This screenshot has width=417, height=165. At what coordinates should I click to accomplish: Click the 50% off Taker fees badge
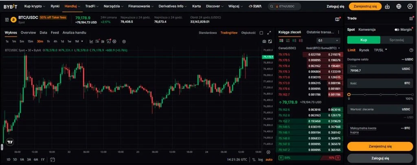point(53,17)
